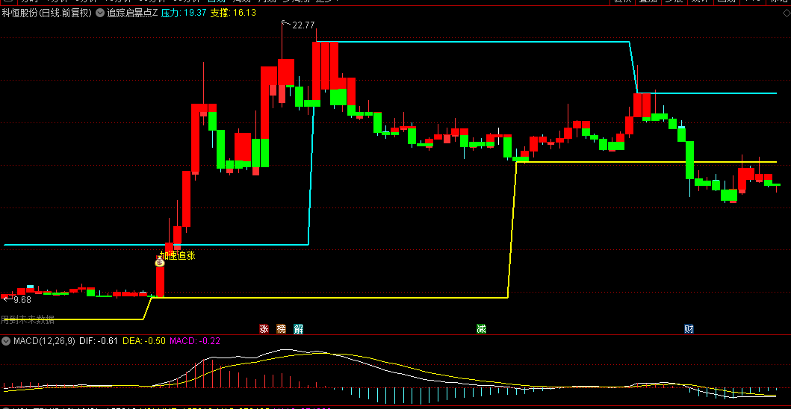Click the 22.77 high price label
The width and height of the screenshot is (791, 409).
point(303,25)
